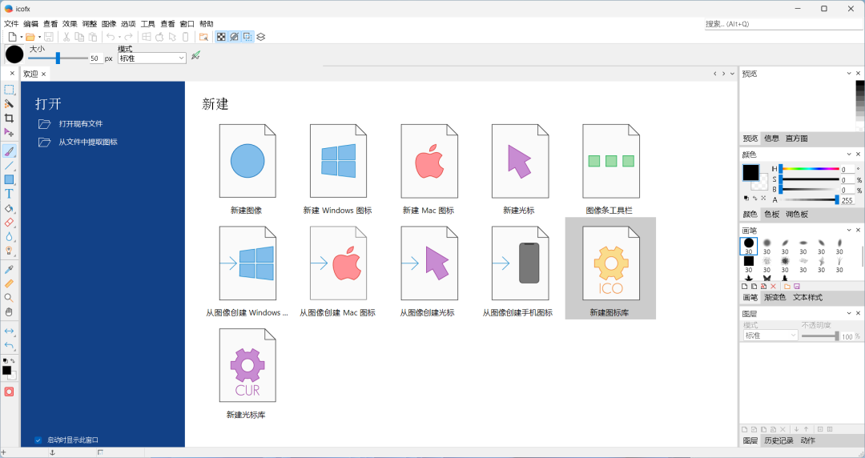Select the eyedropper color picker tool
Viewport: 865px width, 458px height.
9,269
